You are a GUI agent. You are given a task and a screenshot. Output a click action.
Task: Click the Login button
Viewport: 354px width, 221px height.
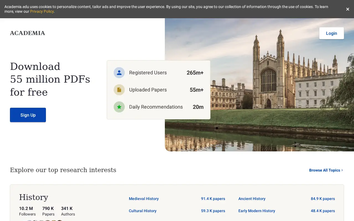coord(332,33)
